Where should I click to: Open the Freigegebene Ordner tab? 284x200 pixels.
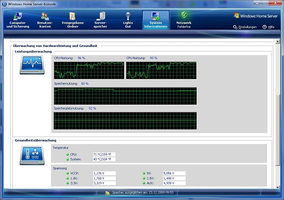tap(73, 20)
